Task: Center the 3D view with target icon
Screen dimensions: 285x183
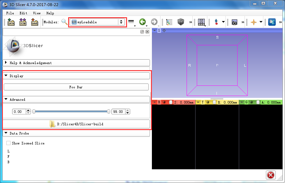Action: tap(164, 30)
